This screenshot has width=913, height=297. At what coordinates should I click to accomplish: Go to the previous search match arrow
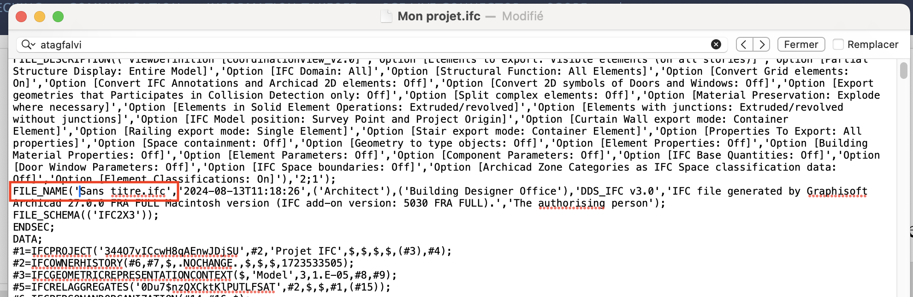[744, 44]
